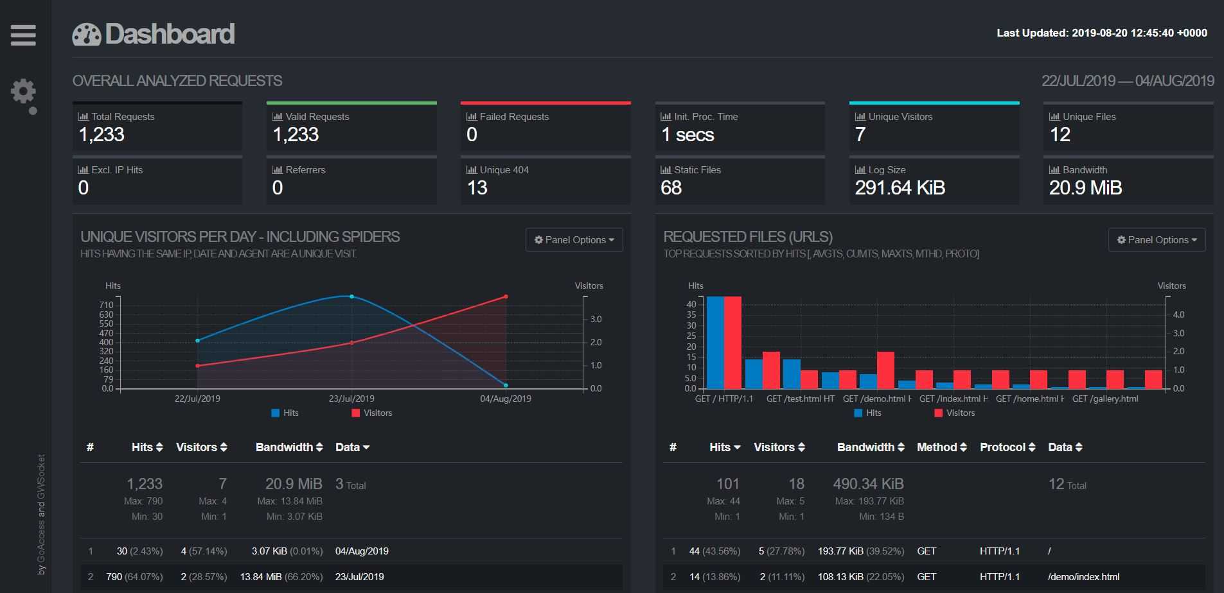This screenshot has height=593, width=1224.
Task: Click the GWSocket link in sidebar
Action: pos(41,477)
